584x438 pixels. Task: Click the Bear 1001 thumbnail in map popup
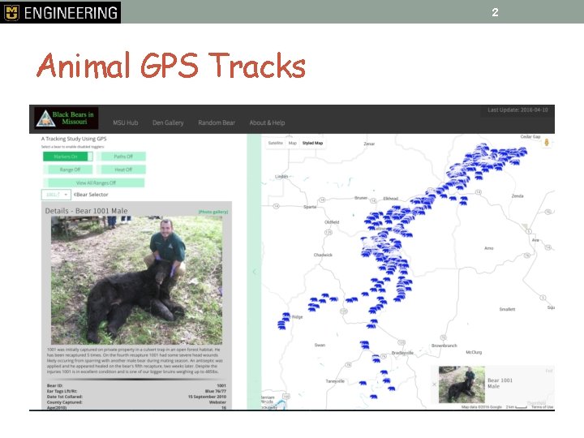pyautogui.click(x=462, y=384)
